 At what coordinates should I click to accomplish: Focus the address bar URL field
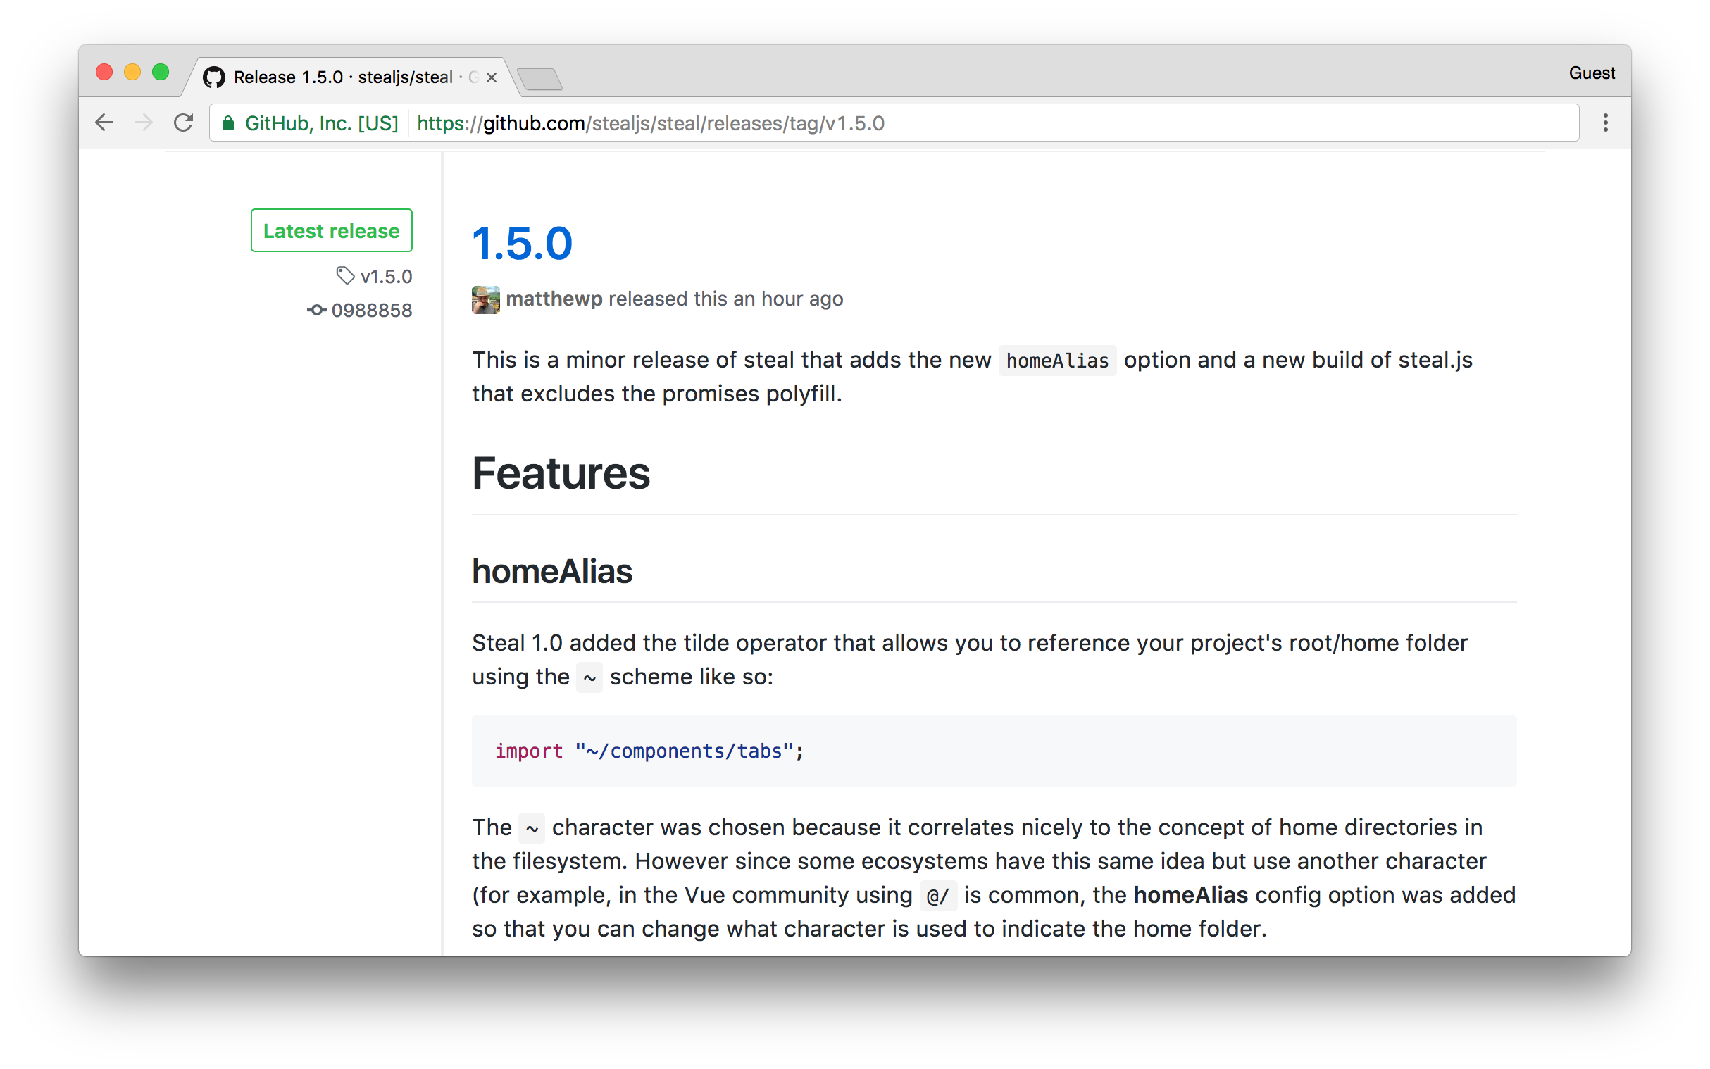pyautogui.click(x=894, y=123)
